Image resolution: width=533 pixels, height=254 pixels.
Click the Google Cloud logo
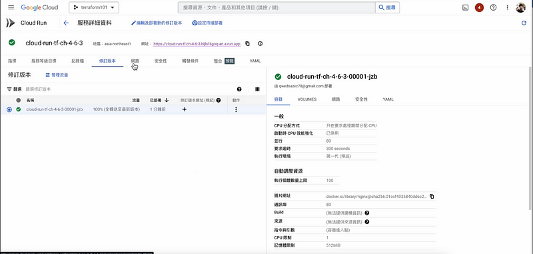click(x=39, y=7)
